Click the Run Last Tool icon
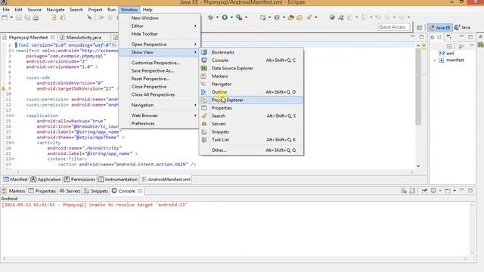 coord(239,17)
